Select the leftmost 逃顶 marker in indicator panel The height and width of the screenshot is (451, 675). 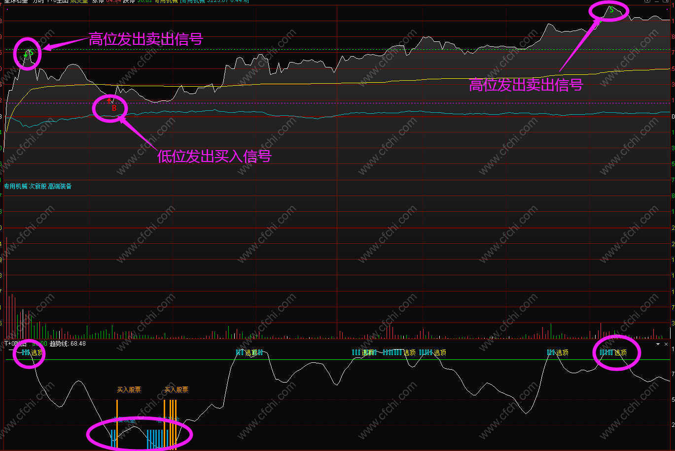tap(37, 353)
